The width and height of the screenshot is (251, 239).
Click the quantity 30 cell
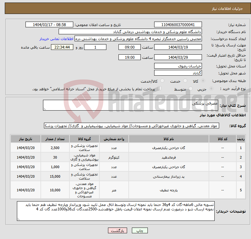click(x=55, y=157)
